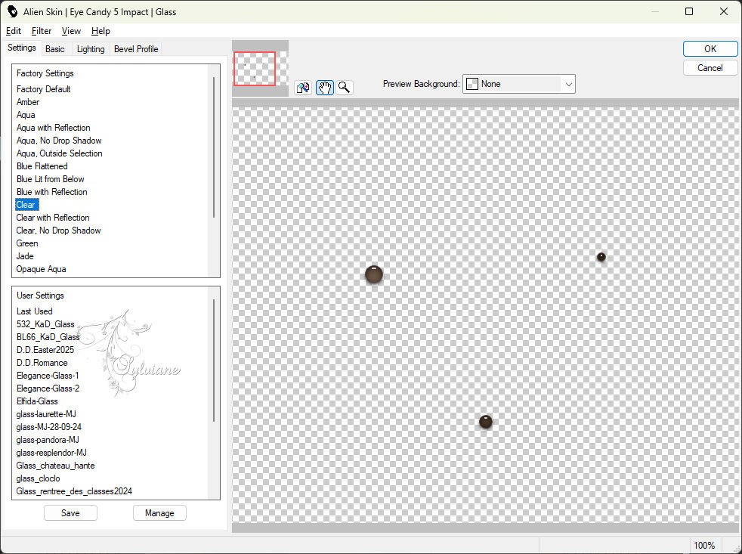Screen dimensions: 742x554
Task: Switch to the Bevel Profile tab
Action: pyautogui.click(x=136, y=49)
